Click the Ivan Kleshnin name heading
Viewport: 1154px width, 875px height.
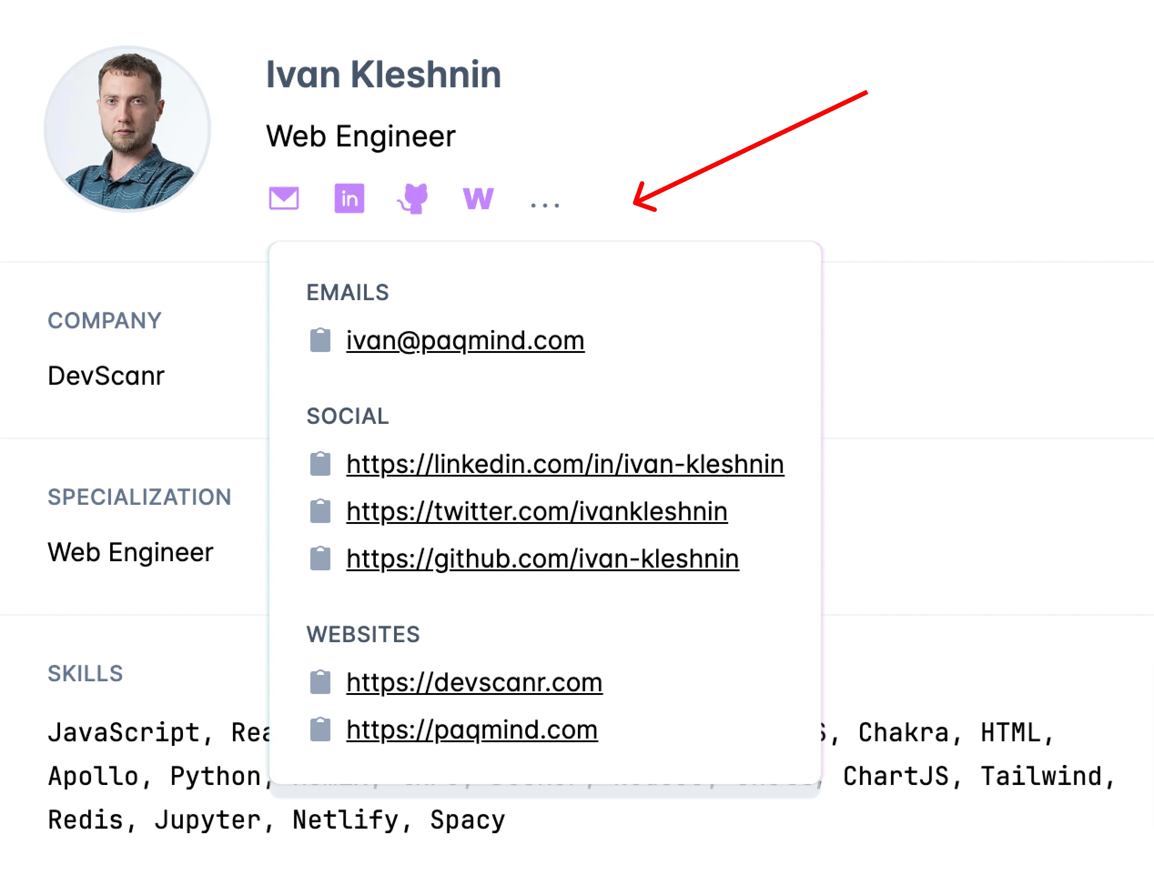pyautogui.click(x=384, y=75)
